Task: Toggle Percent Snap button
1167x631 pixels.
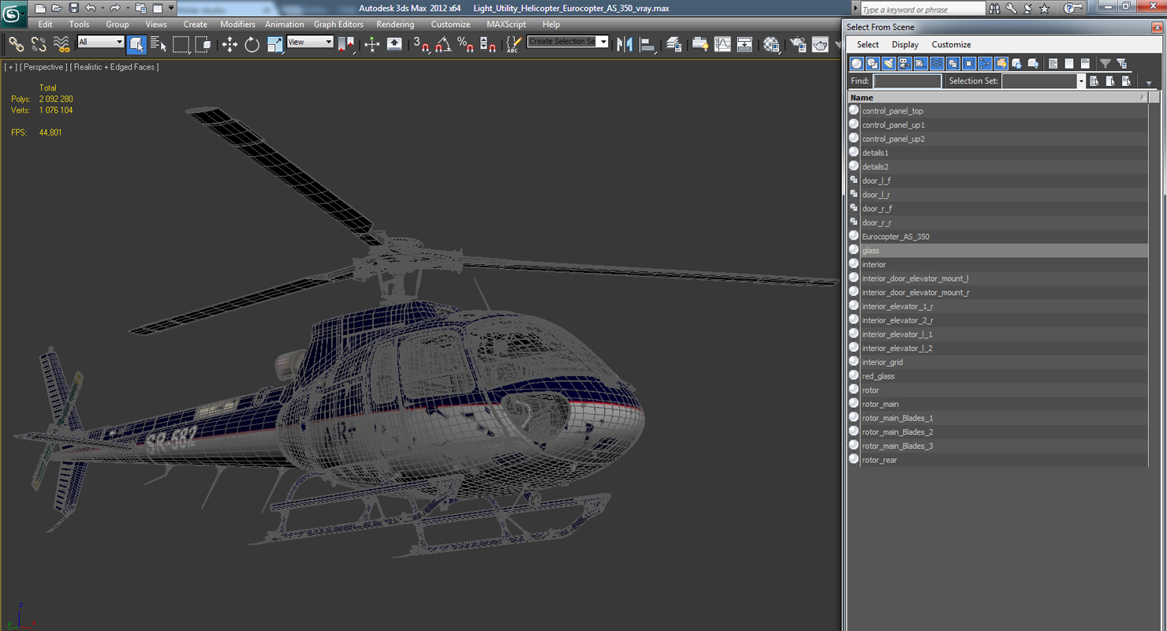Action: tap(465, 44)
